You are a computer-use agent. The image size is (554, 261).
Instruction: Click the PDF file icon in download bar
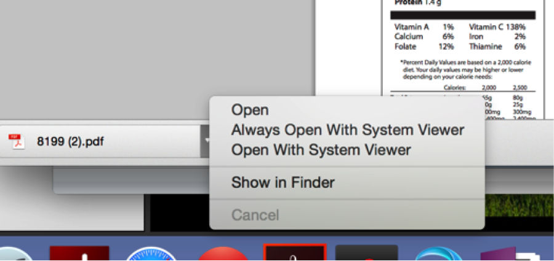(16, 142)
